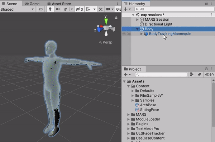This screenshot has height=142, width=215.
Task: Select ArchPose asset
Action: [x=148, y=105]
